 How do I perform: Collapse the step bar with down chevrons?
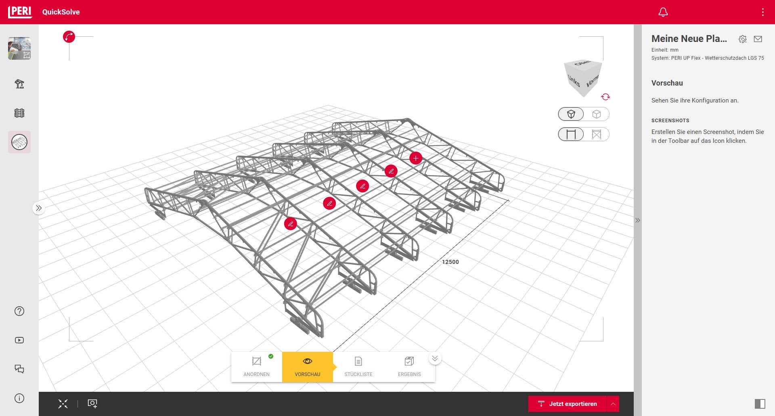pyautogui.click(x=435, y=358)
